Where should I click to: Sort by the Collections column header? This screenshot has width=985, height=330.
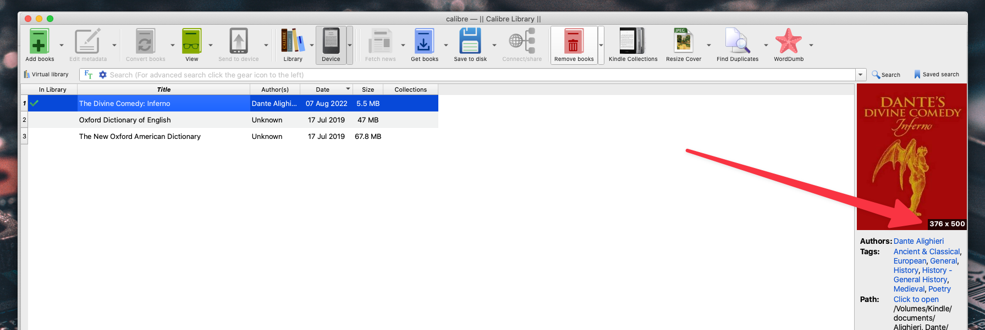click(x=410, y=90)
